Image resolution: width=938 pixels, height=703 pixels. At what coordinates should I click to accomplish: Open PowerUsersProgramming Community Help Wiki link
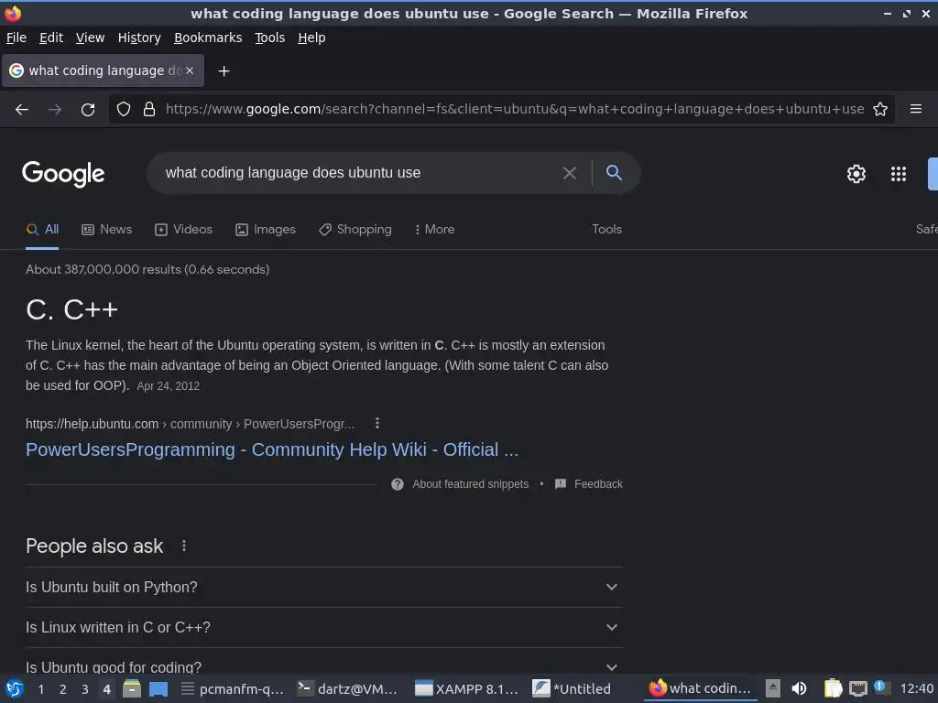(x=272, y=449)
